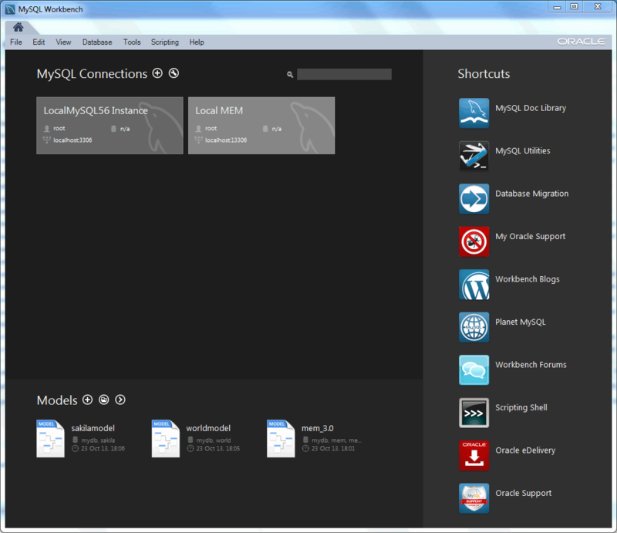Open the Database Migration link
This screenshot has width=617, height=533.
[531, 194]
